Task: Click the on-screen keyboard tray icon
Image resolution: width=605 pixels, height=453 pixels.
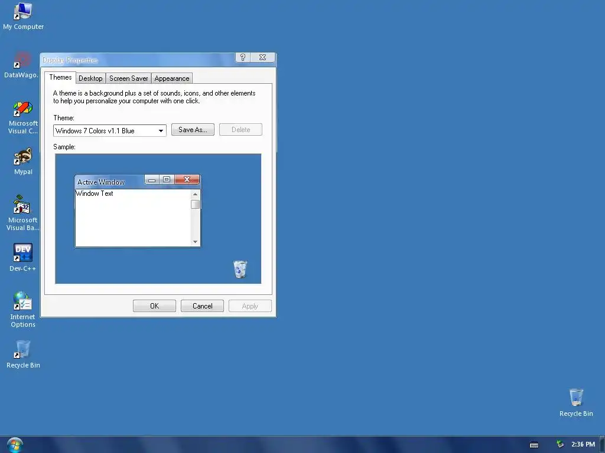Action: point(534,445)
